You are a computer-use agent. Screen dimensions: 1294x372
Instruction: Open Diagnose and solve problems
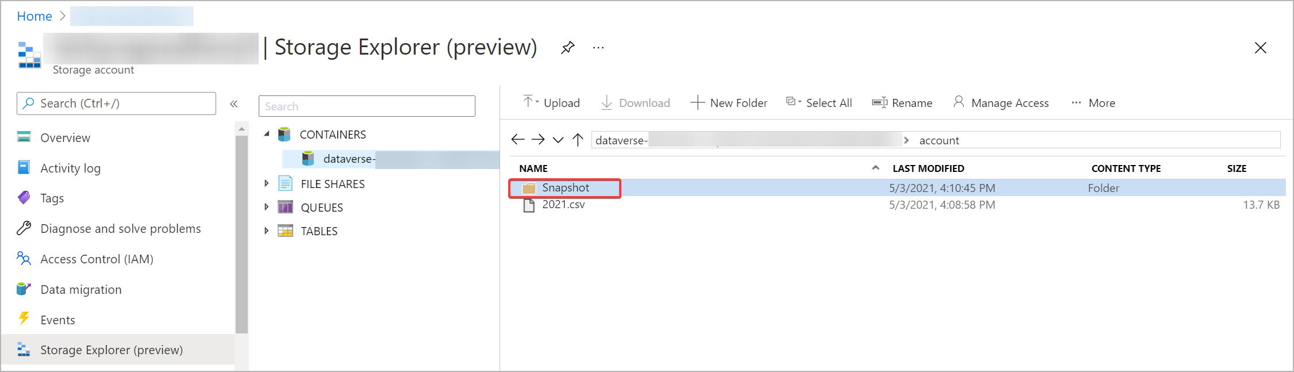tap(121, 229)
